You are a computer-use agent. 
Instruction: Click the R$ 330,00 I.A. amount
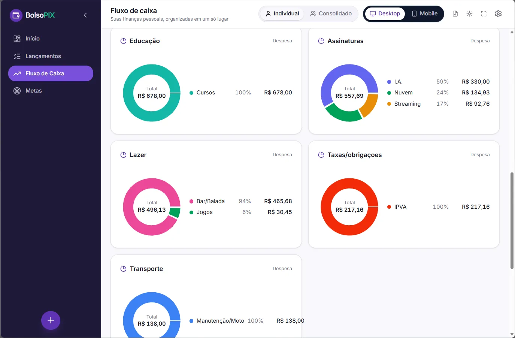[x=476, y=82]
